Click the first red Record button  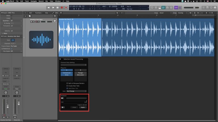[x=62, y=8]
